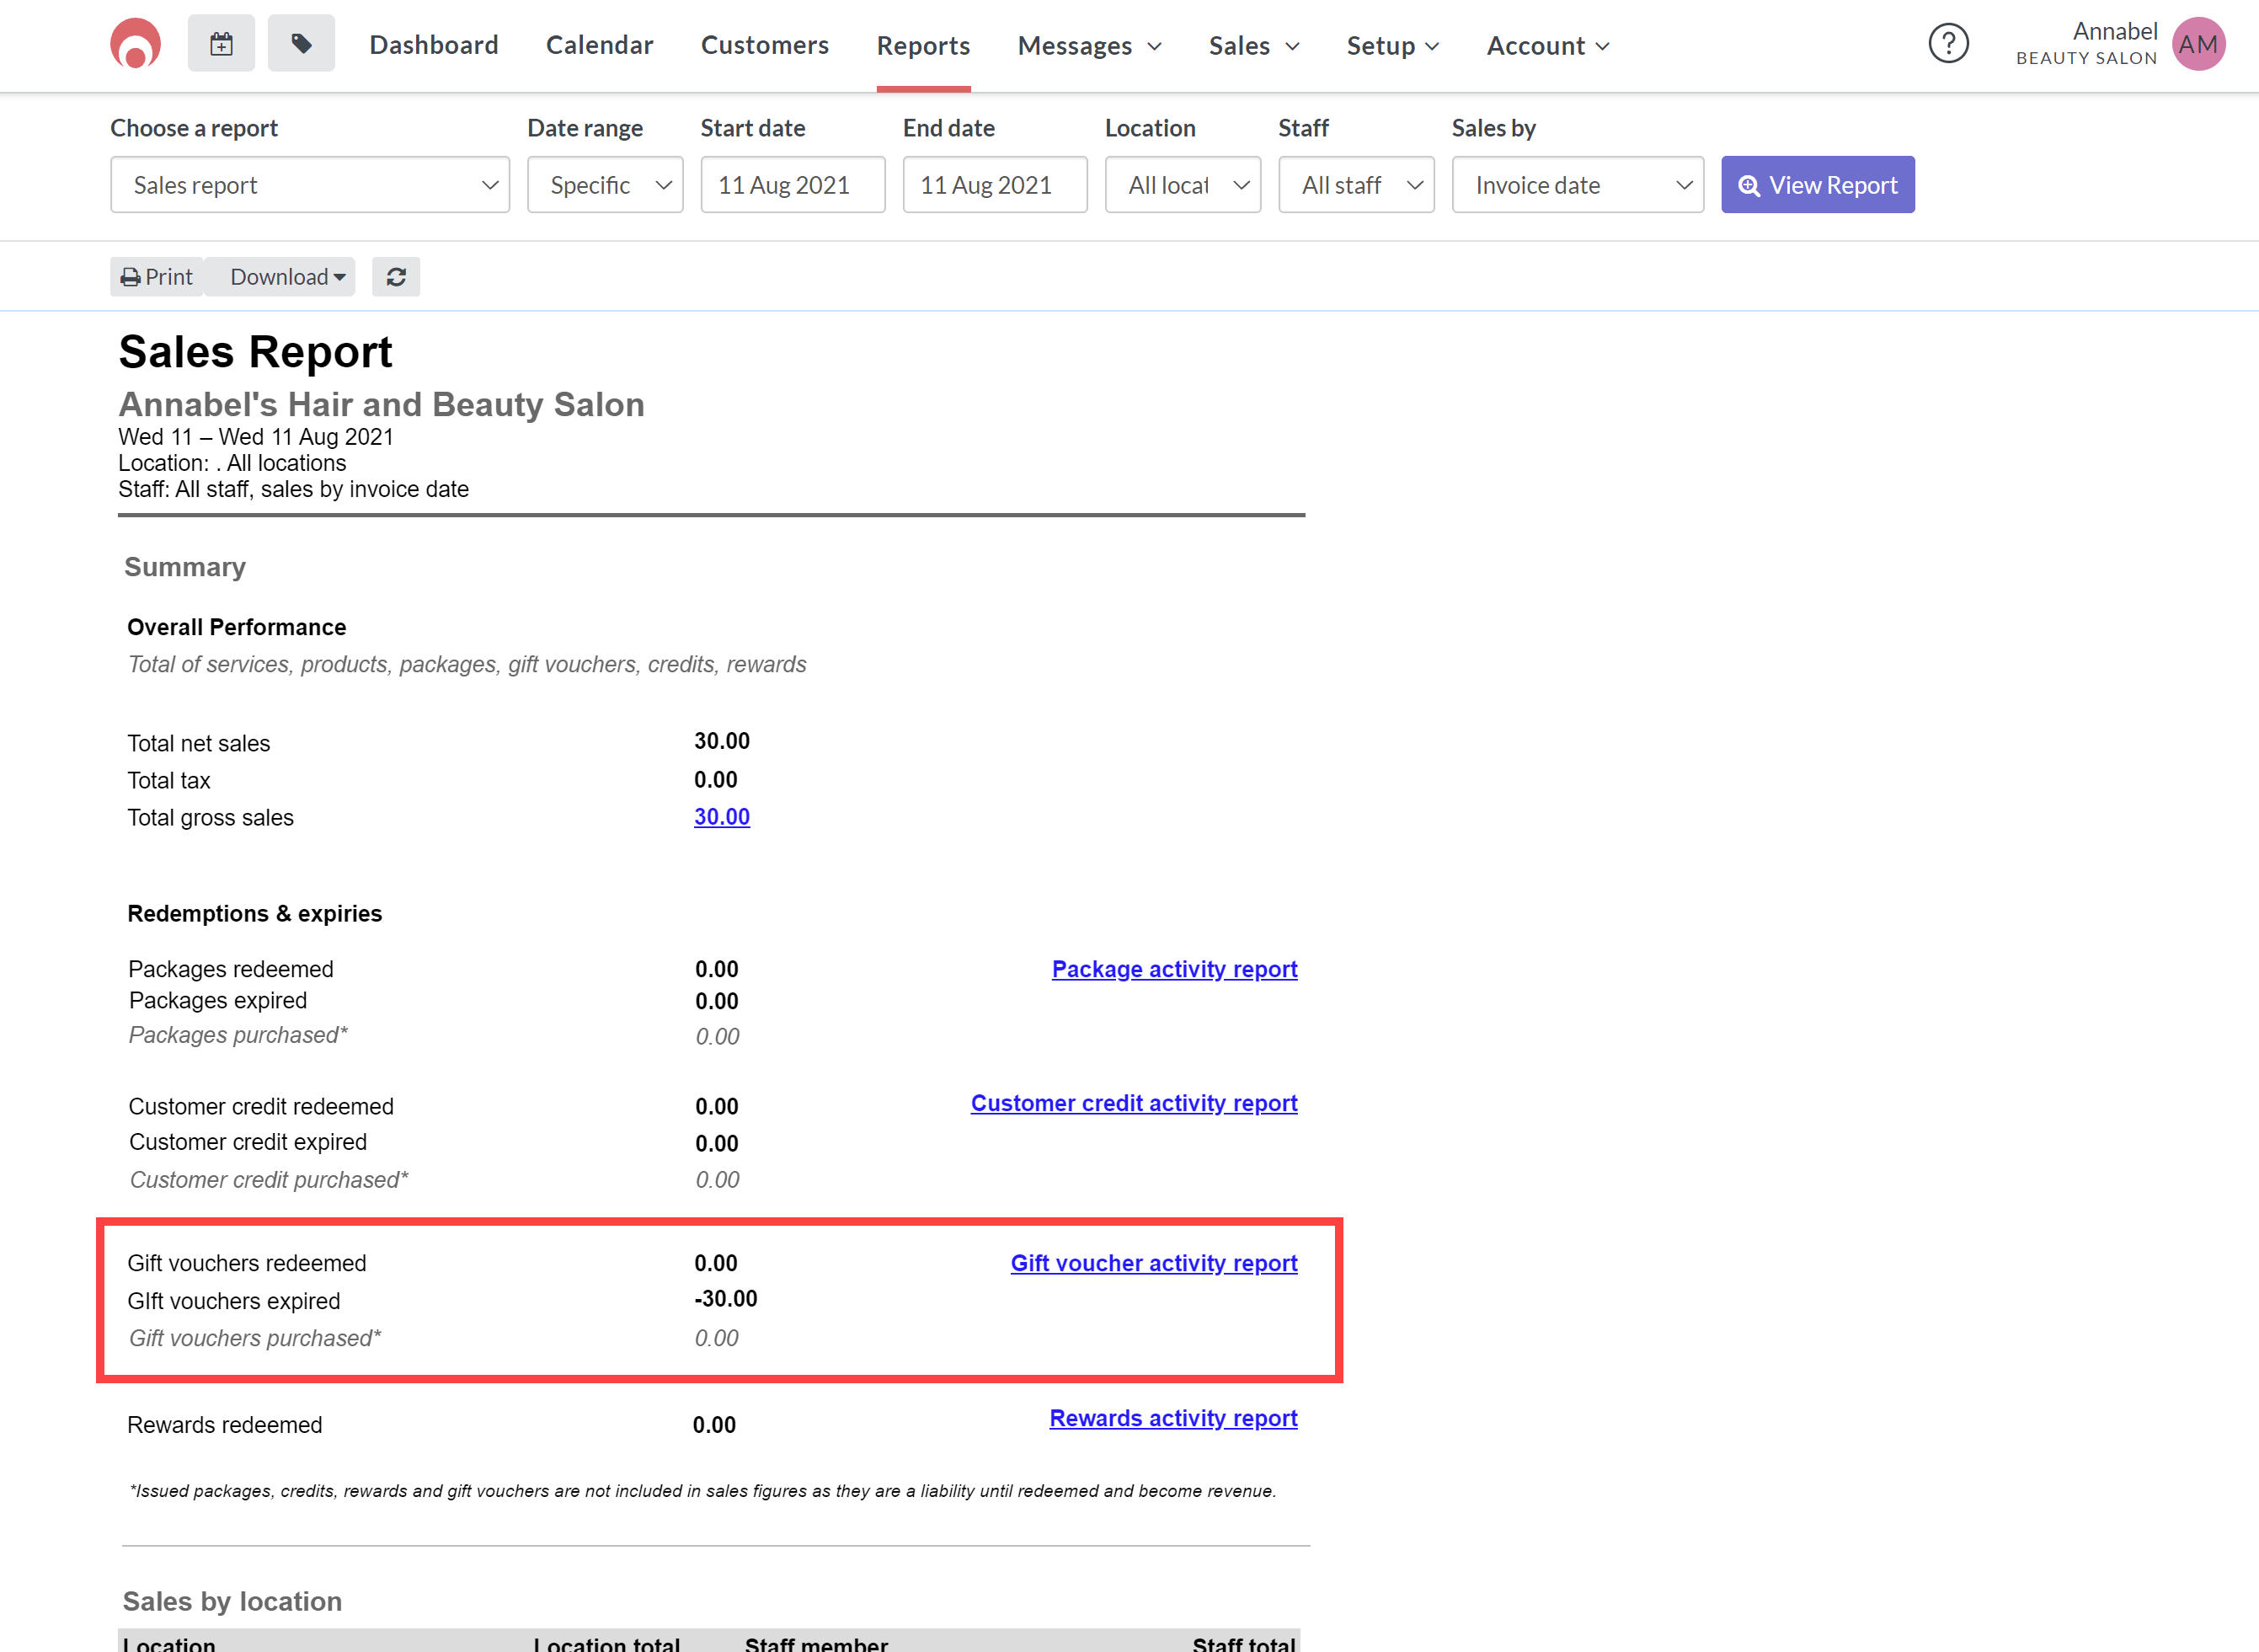Viewport: 2259px width, 1652px height.
Task: Open the Download dropdown
Action: (287, 277)
